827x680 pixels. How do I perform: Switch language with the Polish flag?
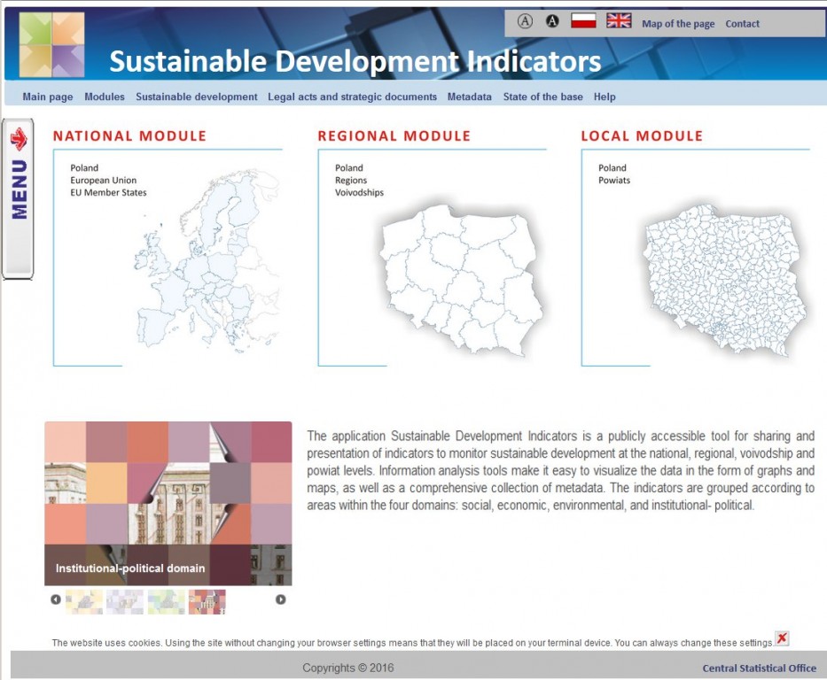click(x=583, y=21)
